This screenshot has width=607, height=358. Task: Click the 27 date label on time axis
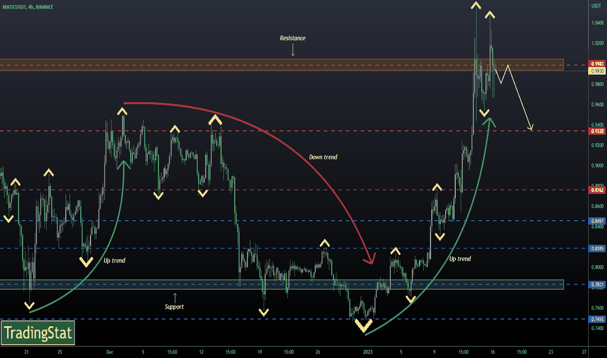tap(584, 352)
